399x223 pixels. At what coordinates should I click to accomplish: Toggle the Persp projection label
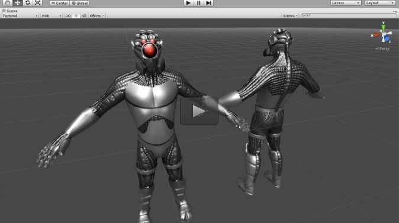pos(382,49)
